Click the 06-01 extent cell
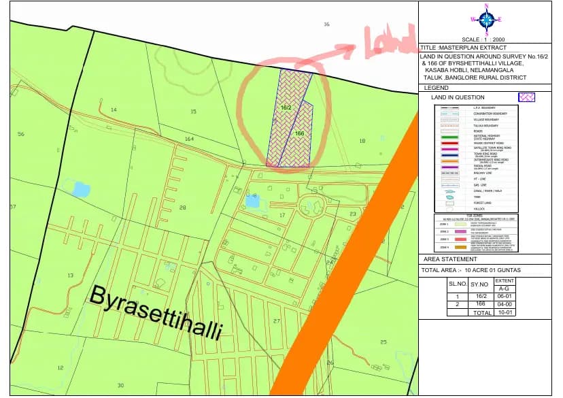Screen dimensions: 563x398 pyautogui.click(x=505, y=297)
